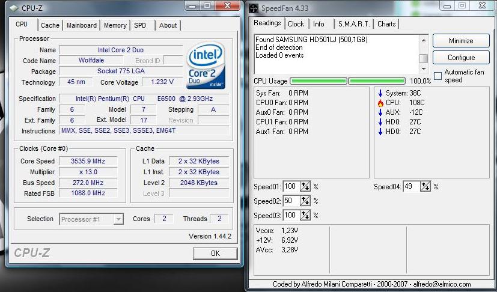Click the Speed02 spinner arrows
The height and width of the screenshot is (292, 497).
point(305,201)
